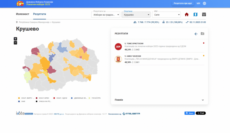This screenshot has width=230, height=133.
Task: Zoom out on the map
Action: pos(15,43)
